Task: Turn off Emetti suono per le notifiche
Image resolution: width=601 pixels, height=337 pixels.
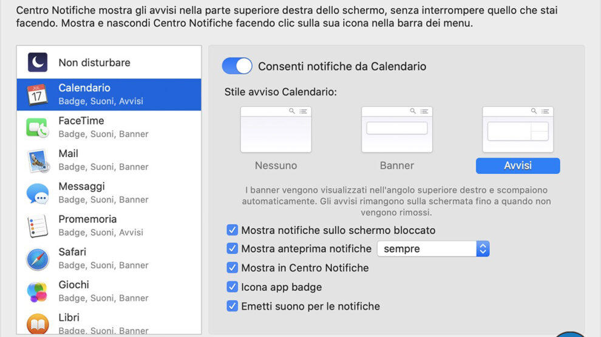Action: tap(232, 306)
